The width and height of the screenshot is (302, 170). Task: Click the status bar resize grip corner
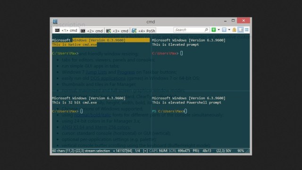tap(248, 151)
